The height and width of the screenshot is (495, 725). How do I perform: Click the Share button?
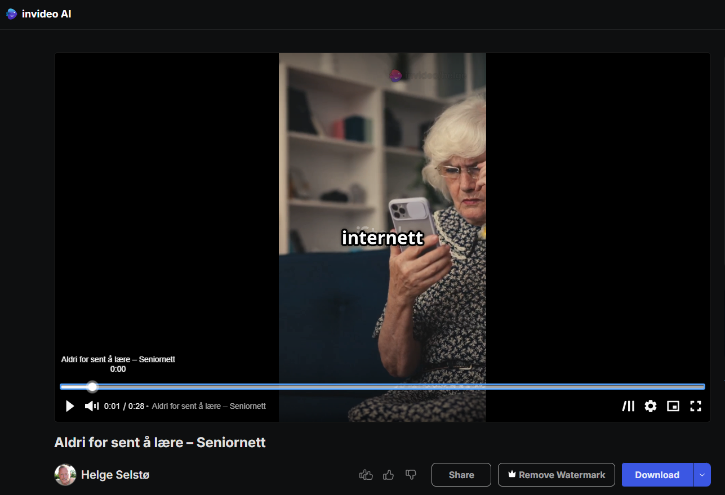[x=461, y=475]
